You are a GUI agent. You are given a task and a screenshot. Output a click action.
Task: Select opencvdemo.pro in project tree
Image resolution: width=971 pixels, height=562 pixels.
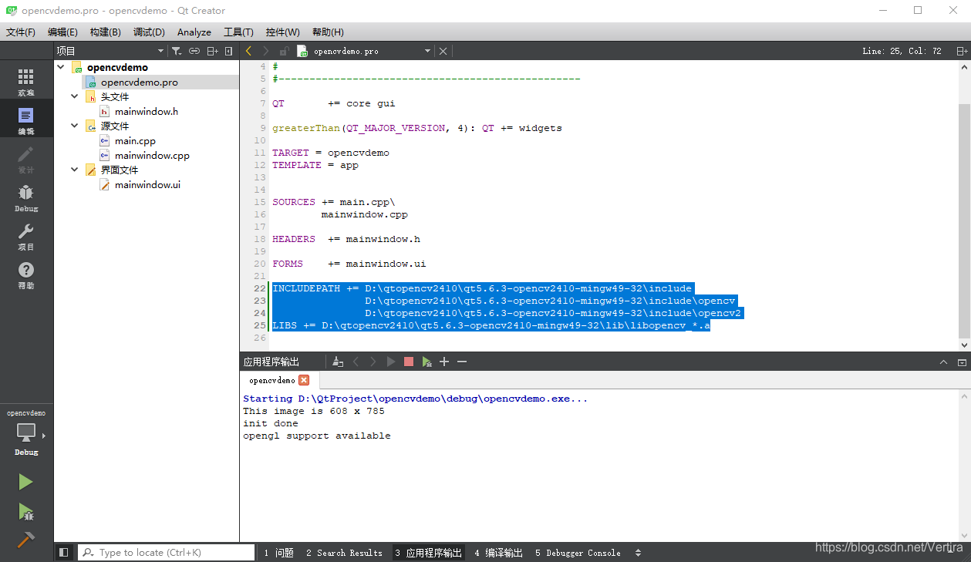click(x=139, y=82)
